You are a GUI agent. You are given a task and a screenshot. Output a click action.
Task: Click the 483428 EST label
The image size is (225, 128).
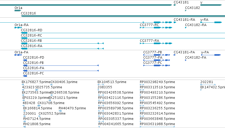point(29,103)
